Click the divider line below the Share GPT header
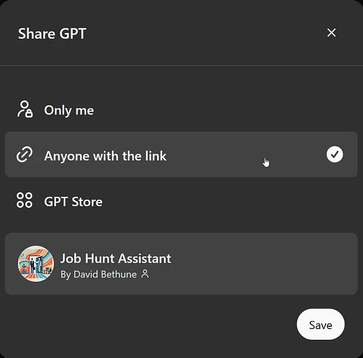 pyautogui.click(x=181, y=66)
